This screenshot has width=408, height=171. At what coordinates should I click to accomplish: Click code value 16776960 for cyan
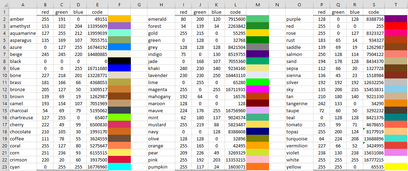(x=97, y=167)
